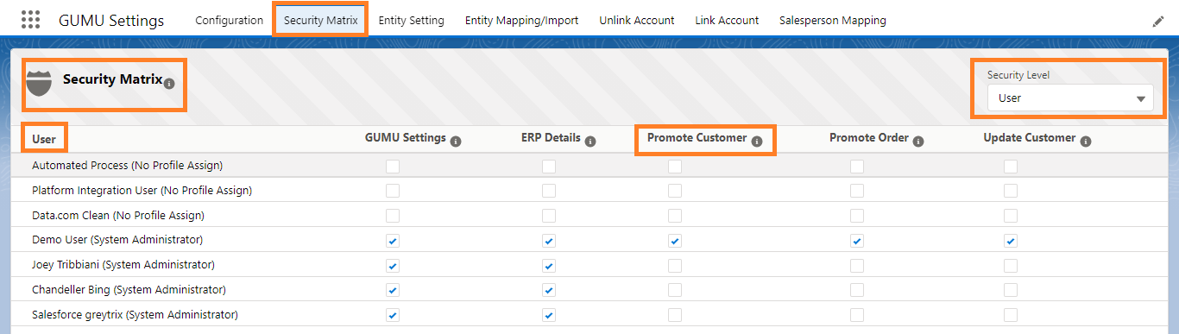The width and height of the screenshot is (1179, 334).
Task: Select row name Data.com Clean (No Profile Assign)
Action: pos(118,215)
